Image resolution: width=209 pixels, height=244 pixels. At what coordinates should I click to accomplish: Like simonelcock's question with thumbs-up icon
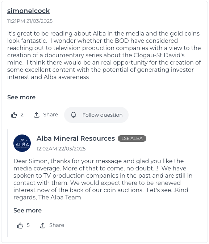14,115
